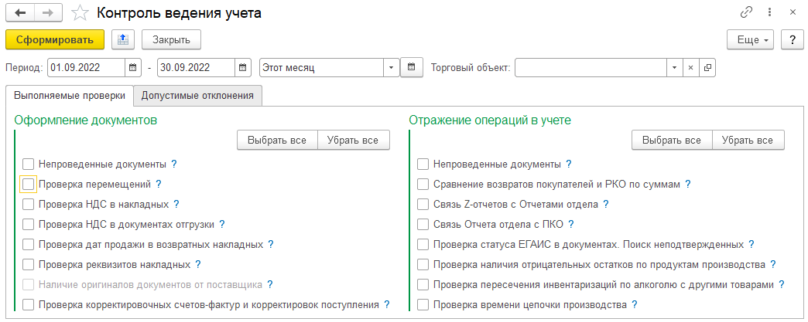808x322 pixels.
Task: Tick Проверка НДС в накладных checkbox
Action: click(x=29, y=205)
